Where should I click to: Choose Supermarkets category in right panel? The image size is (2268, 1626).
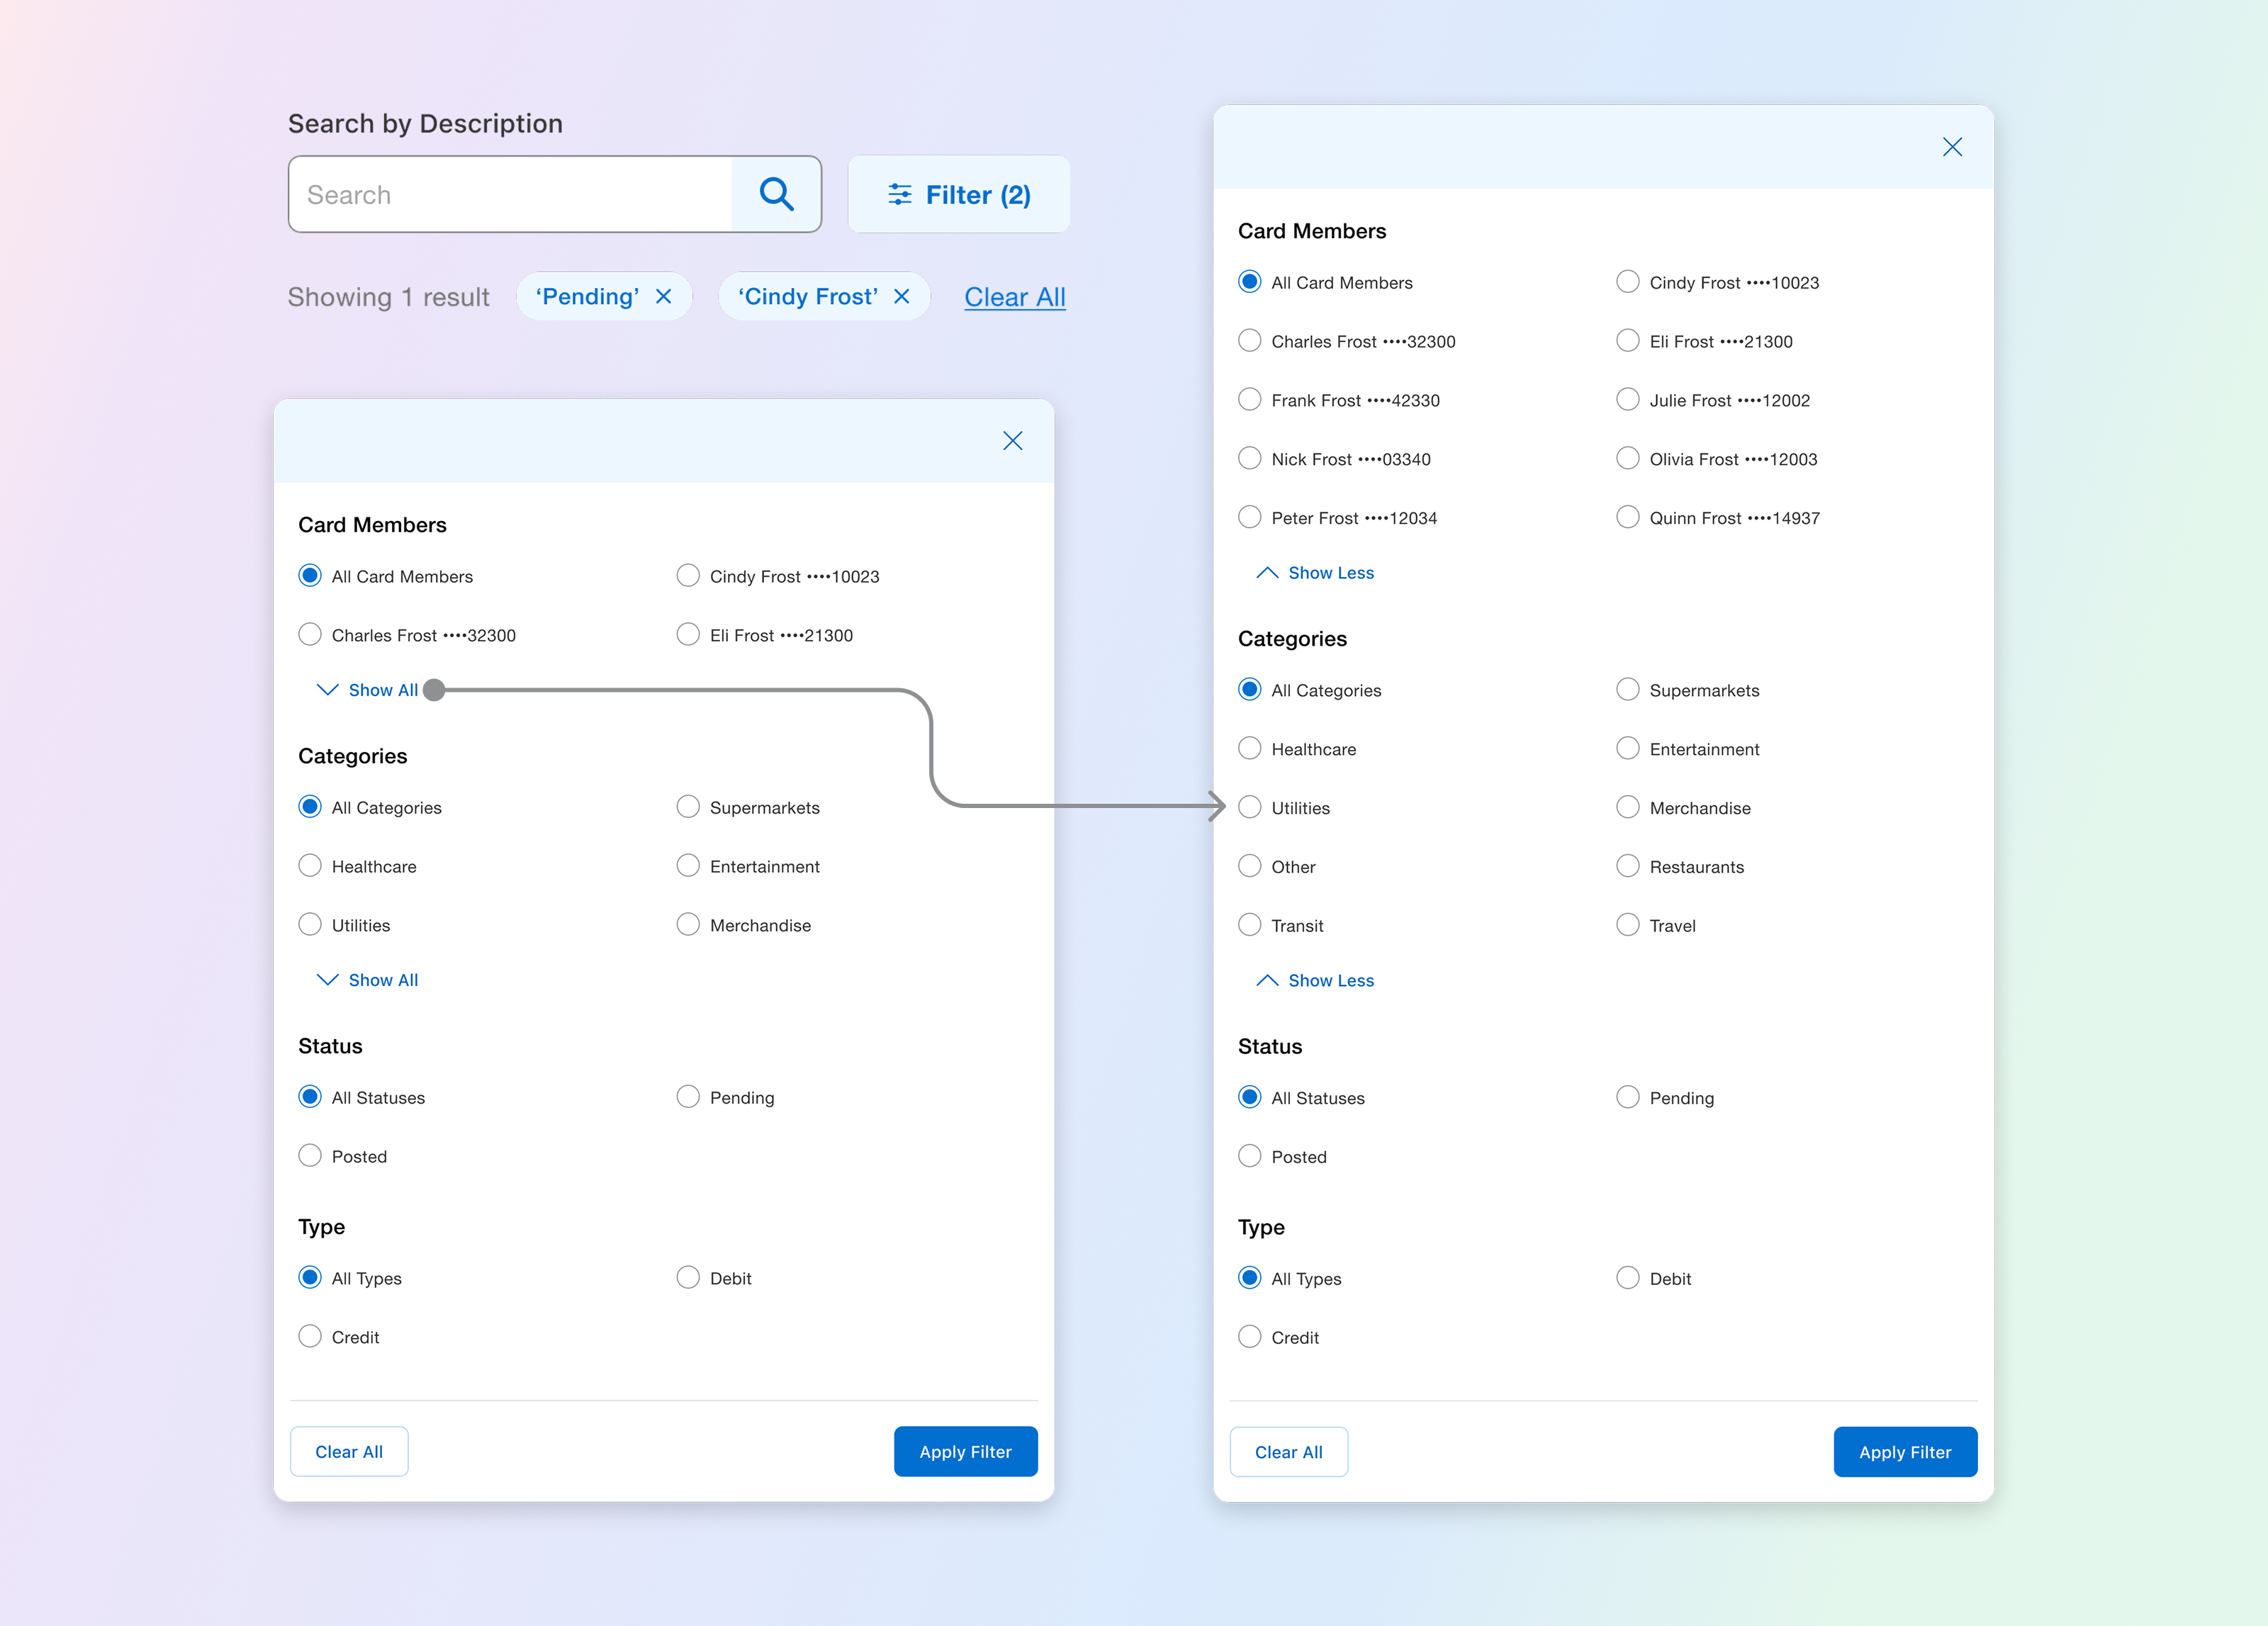[x=1628, y=690]
